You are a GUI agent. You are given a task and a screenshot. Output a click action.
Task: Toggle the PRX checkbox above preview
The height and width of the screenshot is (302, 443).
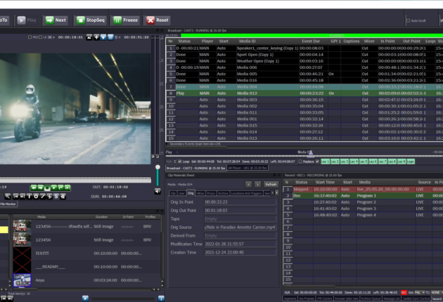(30, 37)
